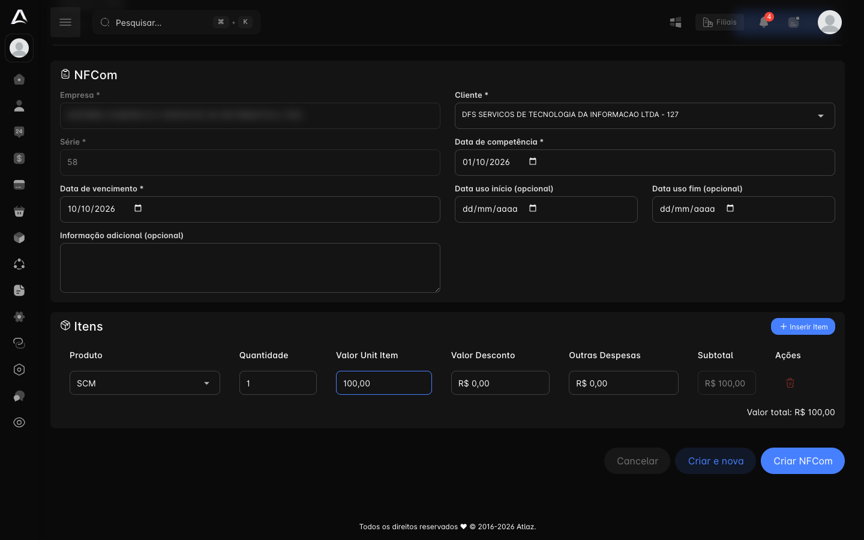Open the chain link sidebar icon
This screenshot has width=864, height=540.
19,343
